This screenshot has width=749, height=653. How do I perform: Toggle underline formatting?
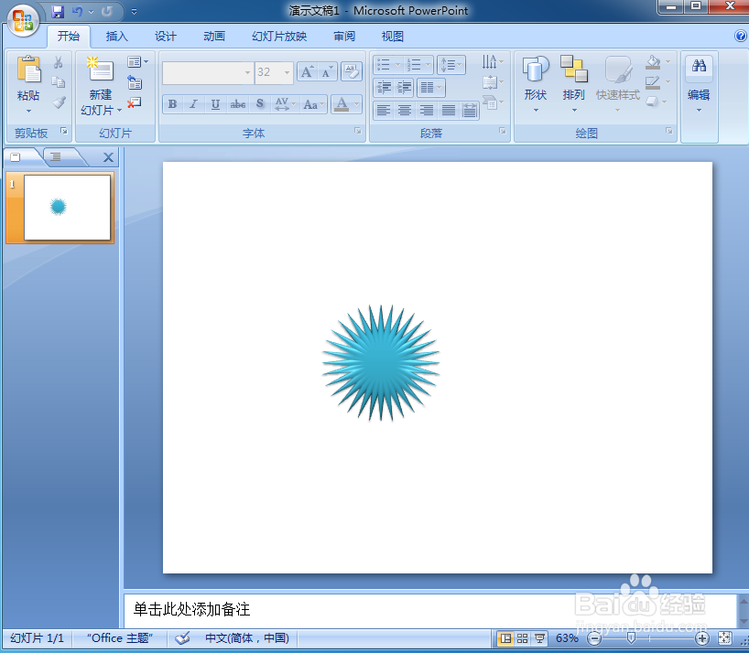215,104
